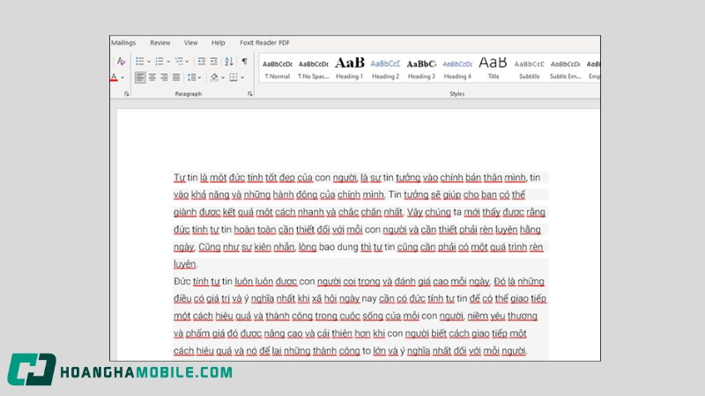Click the Bullets list icon
Screen dimensions: 705x396
(140, 62)
